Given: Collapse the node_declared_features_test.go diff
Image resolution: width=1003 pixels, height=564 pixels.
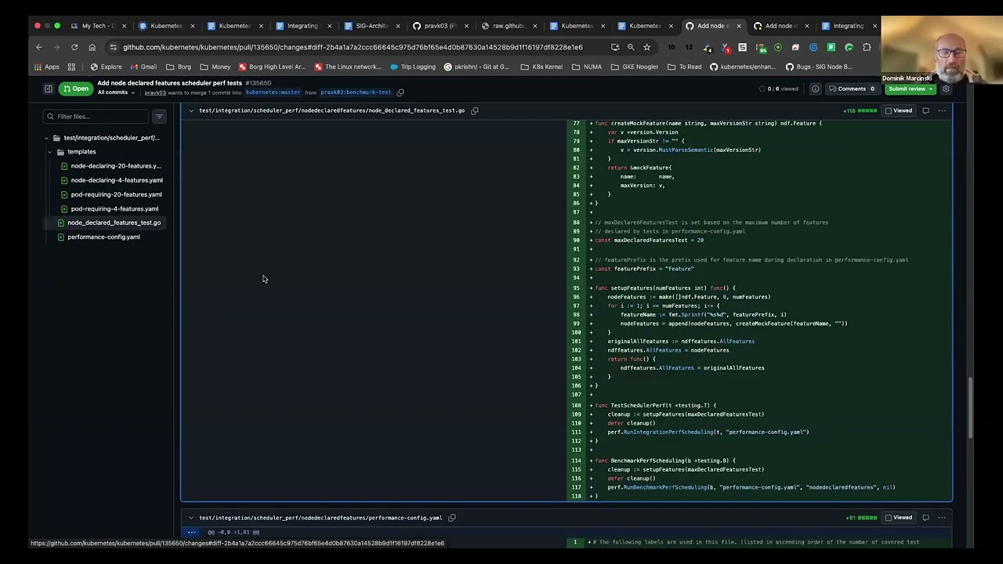Looking at the screenshot, I should (190, 110).
